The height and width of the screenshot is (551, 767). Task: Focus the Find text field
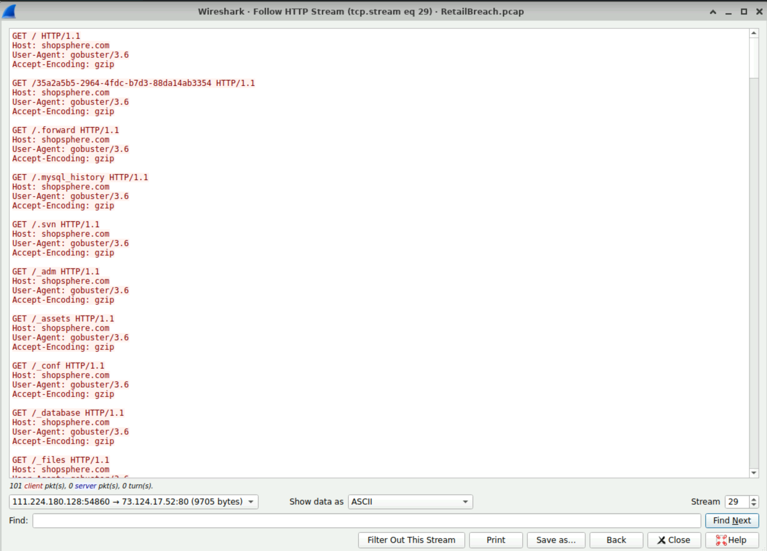(366, 520)
